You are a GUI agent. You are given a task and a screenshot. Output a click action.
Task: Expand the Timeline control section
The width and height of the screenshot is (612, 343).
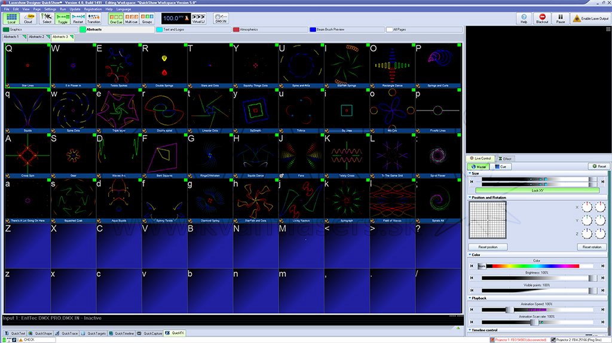tap(470, 330)
